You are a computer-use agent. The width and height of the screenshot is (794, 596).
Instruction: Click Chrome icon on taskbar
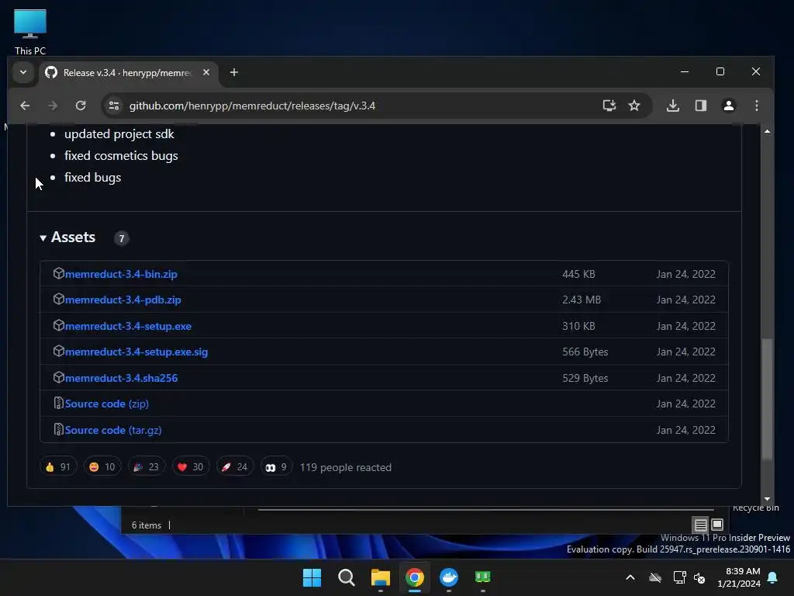coord(414,577)
